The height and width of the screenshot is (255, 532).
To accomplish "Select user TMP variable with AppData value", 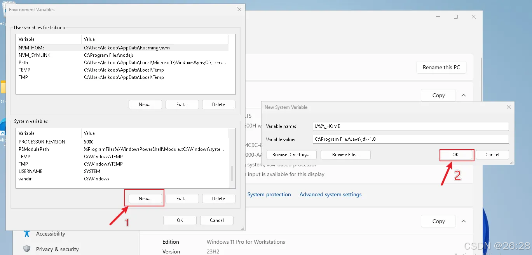I will (x=122, y=77).
